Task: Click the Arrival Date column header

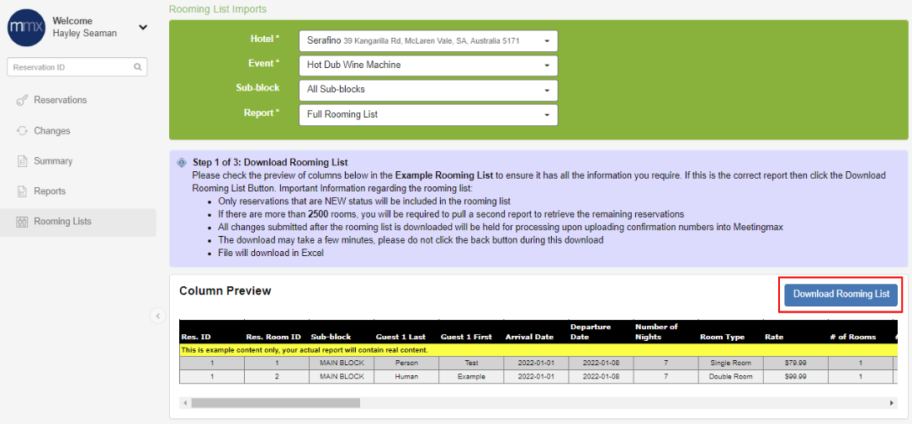Action: (x=536, y=332)
